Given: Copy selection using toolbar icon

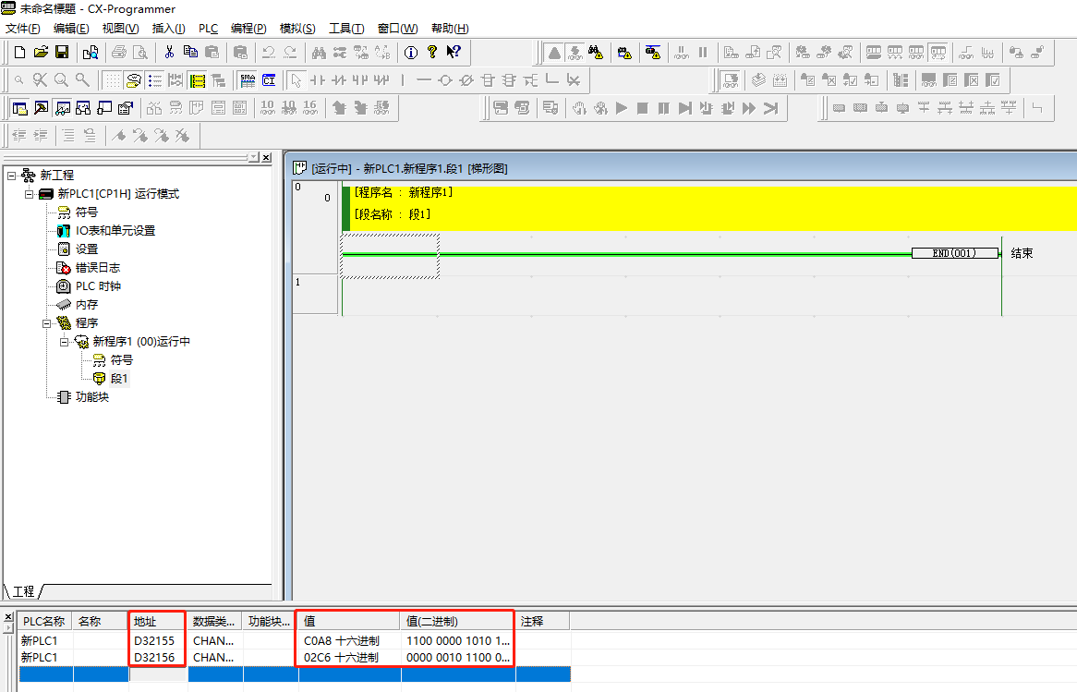Looking at the screenshot, I should tap(190, 53).
